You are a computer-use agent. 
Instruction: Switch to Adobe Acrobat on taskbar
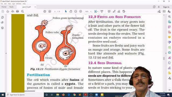point(85,95)
